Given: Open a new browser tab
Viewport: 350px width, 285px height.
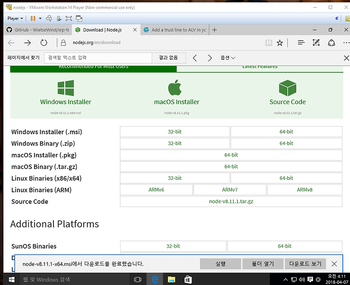Looking at the screenshot, I should click(x=214, y=30).
